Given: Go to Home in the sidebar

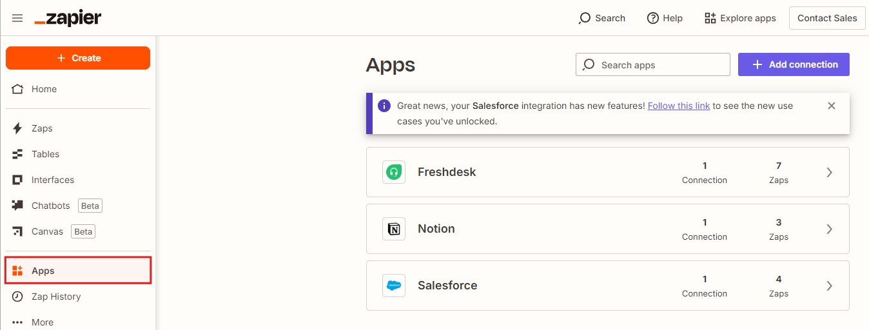Looking at the screenshot, I should (x=78, y=89).
